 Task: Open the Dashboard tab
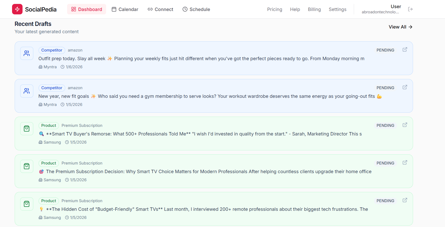[x=86, y=9]
